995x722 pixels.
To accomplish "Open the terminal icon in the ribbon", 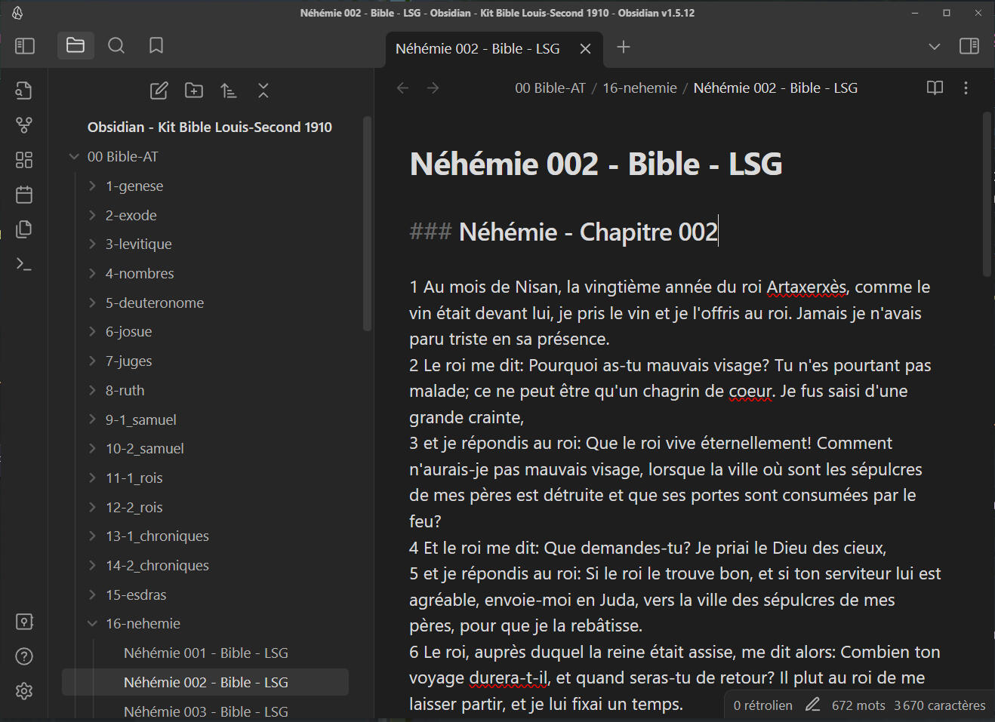I will pos(23,264).
